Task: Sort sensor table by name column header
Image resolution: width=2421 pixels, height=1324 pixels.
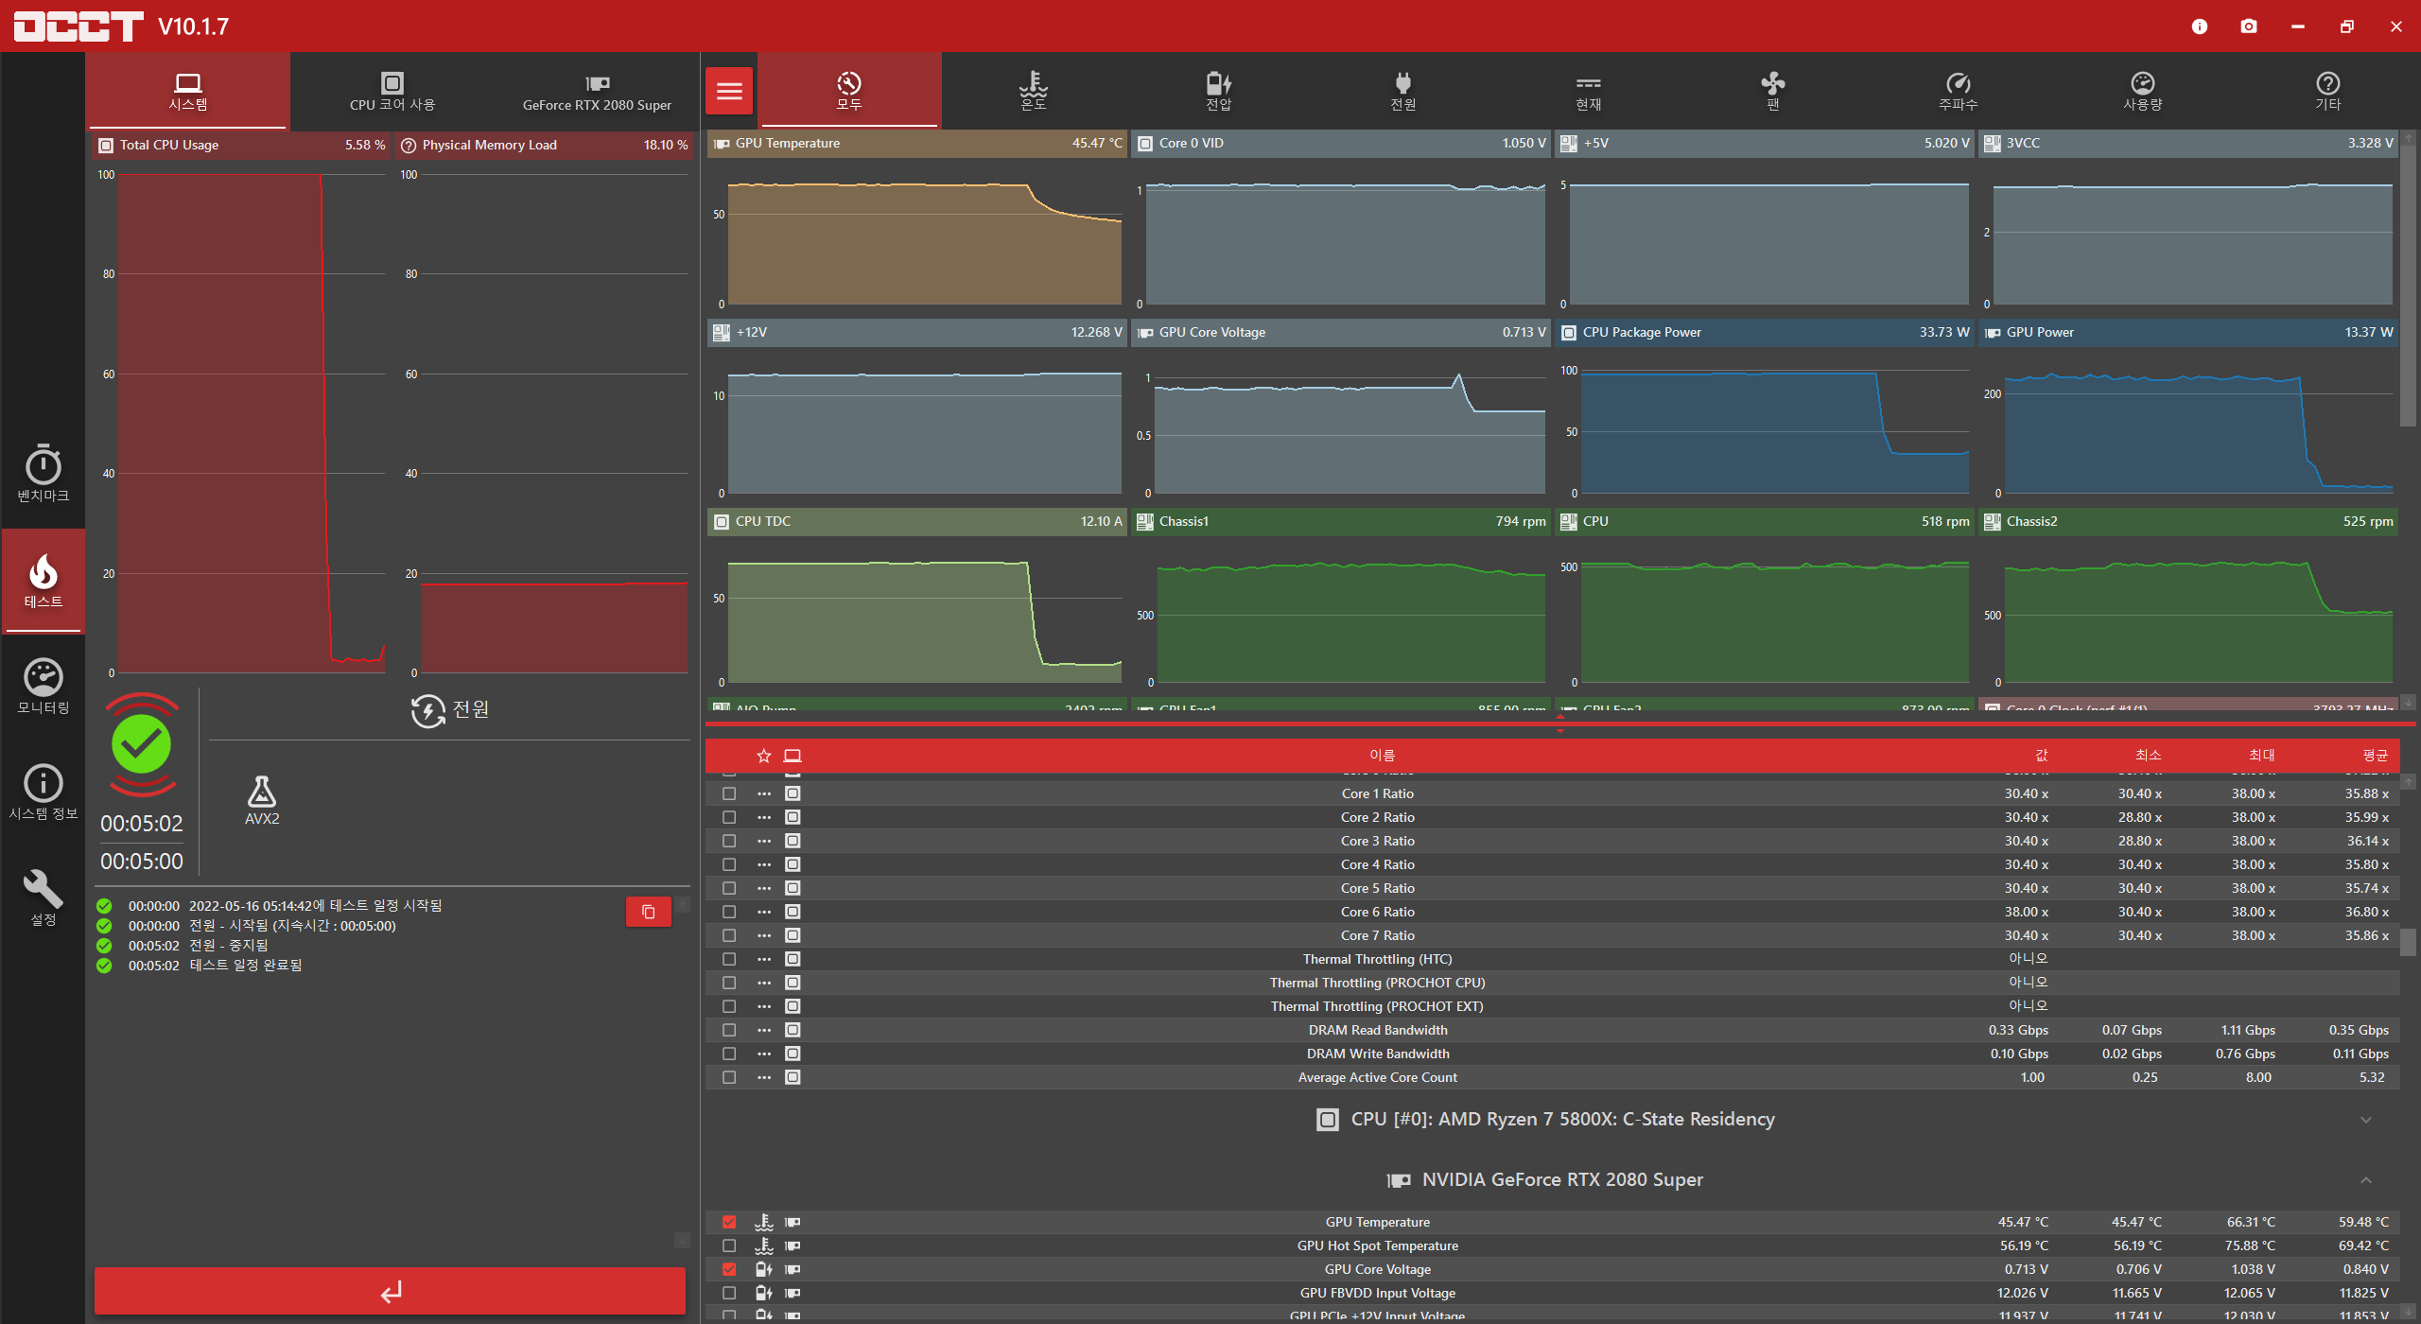Action: click(1382, 756)
